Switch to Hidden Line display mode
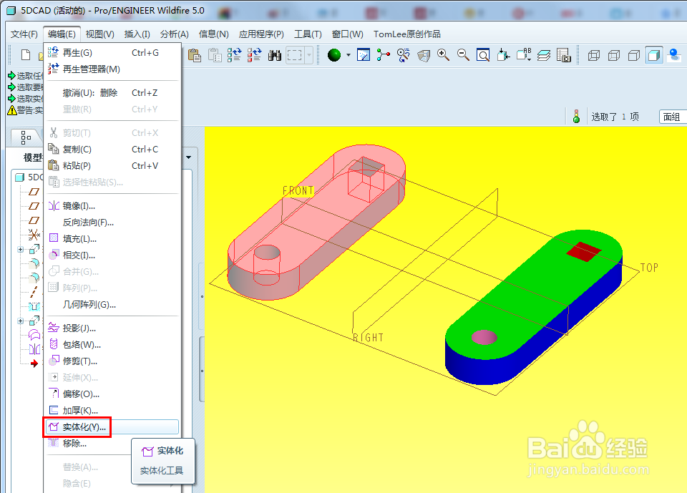The image size is (687, 493). point(614,55)
